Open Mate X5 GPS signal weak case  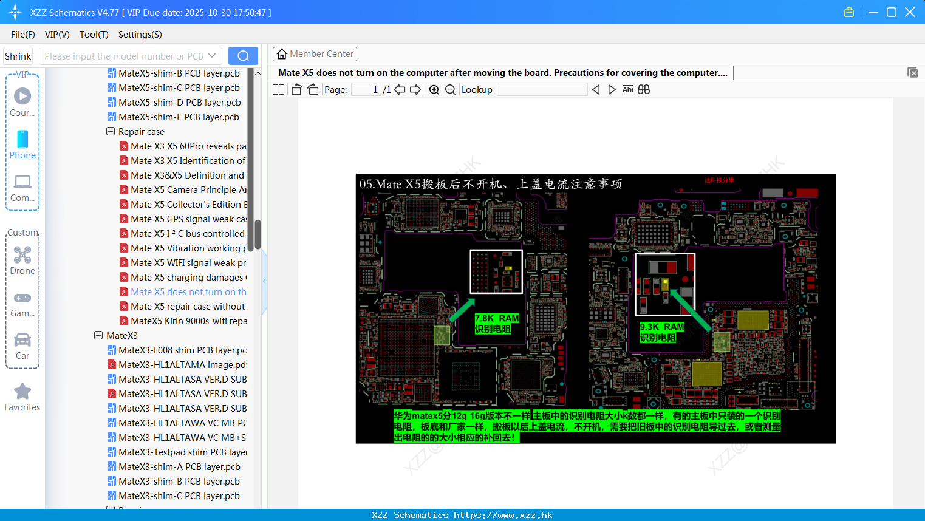pos(183,219)
